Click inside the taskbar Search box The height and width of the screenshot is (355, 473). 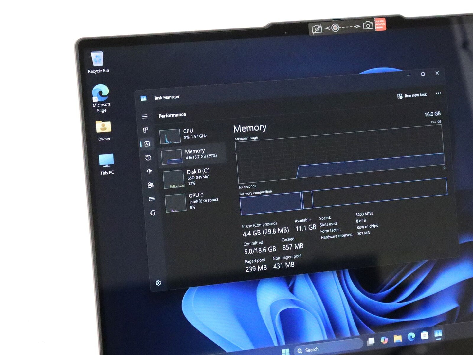click(324, 349)
